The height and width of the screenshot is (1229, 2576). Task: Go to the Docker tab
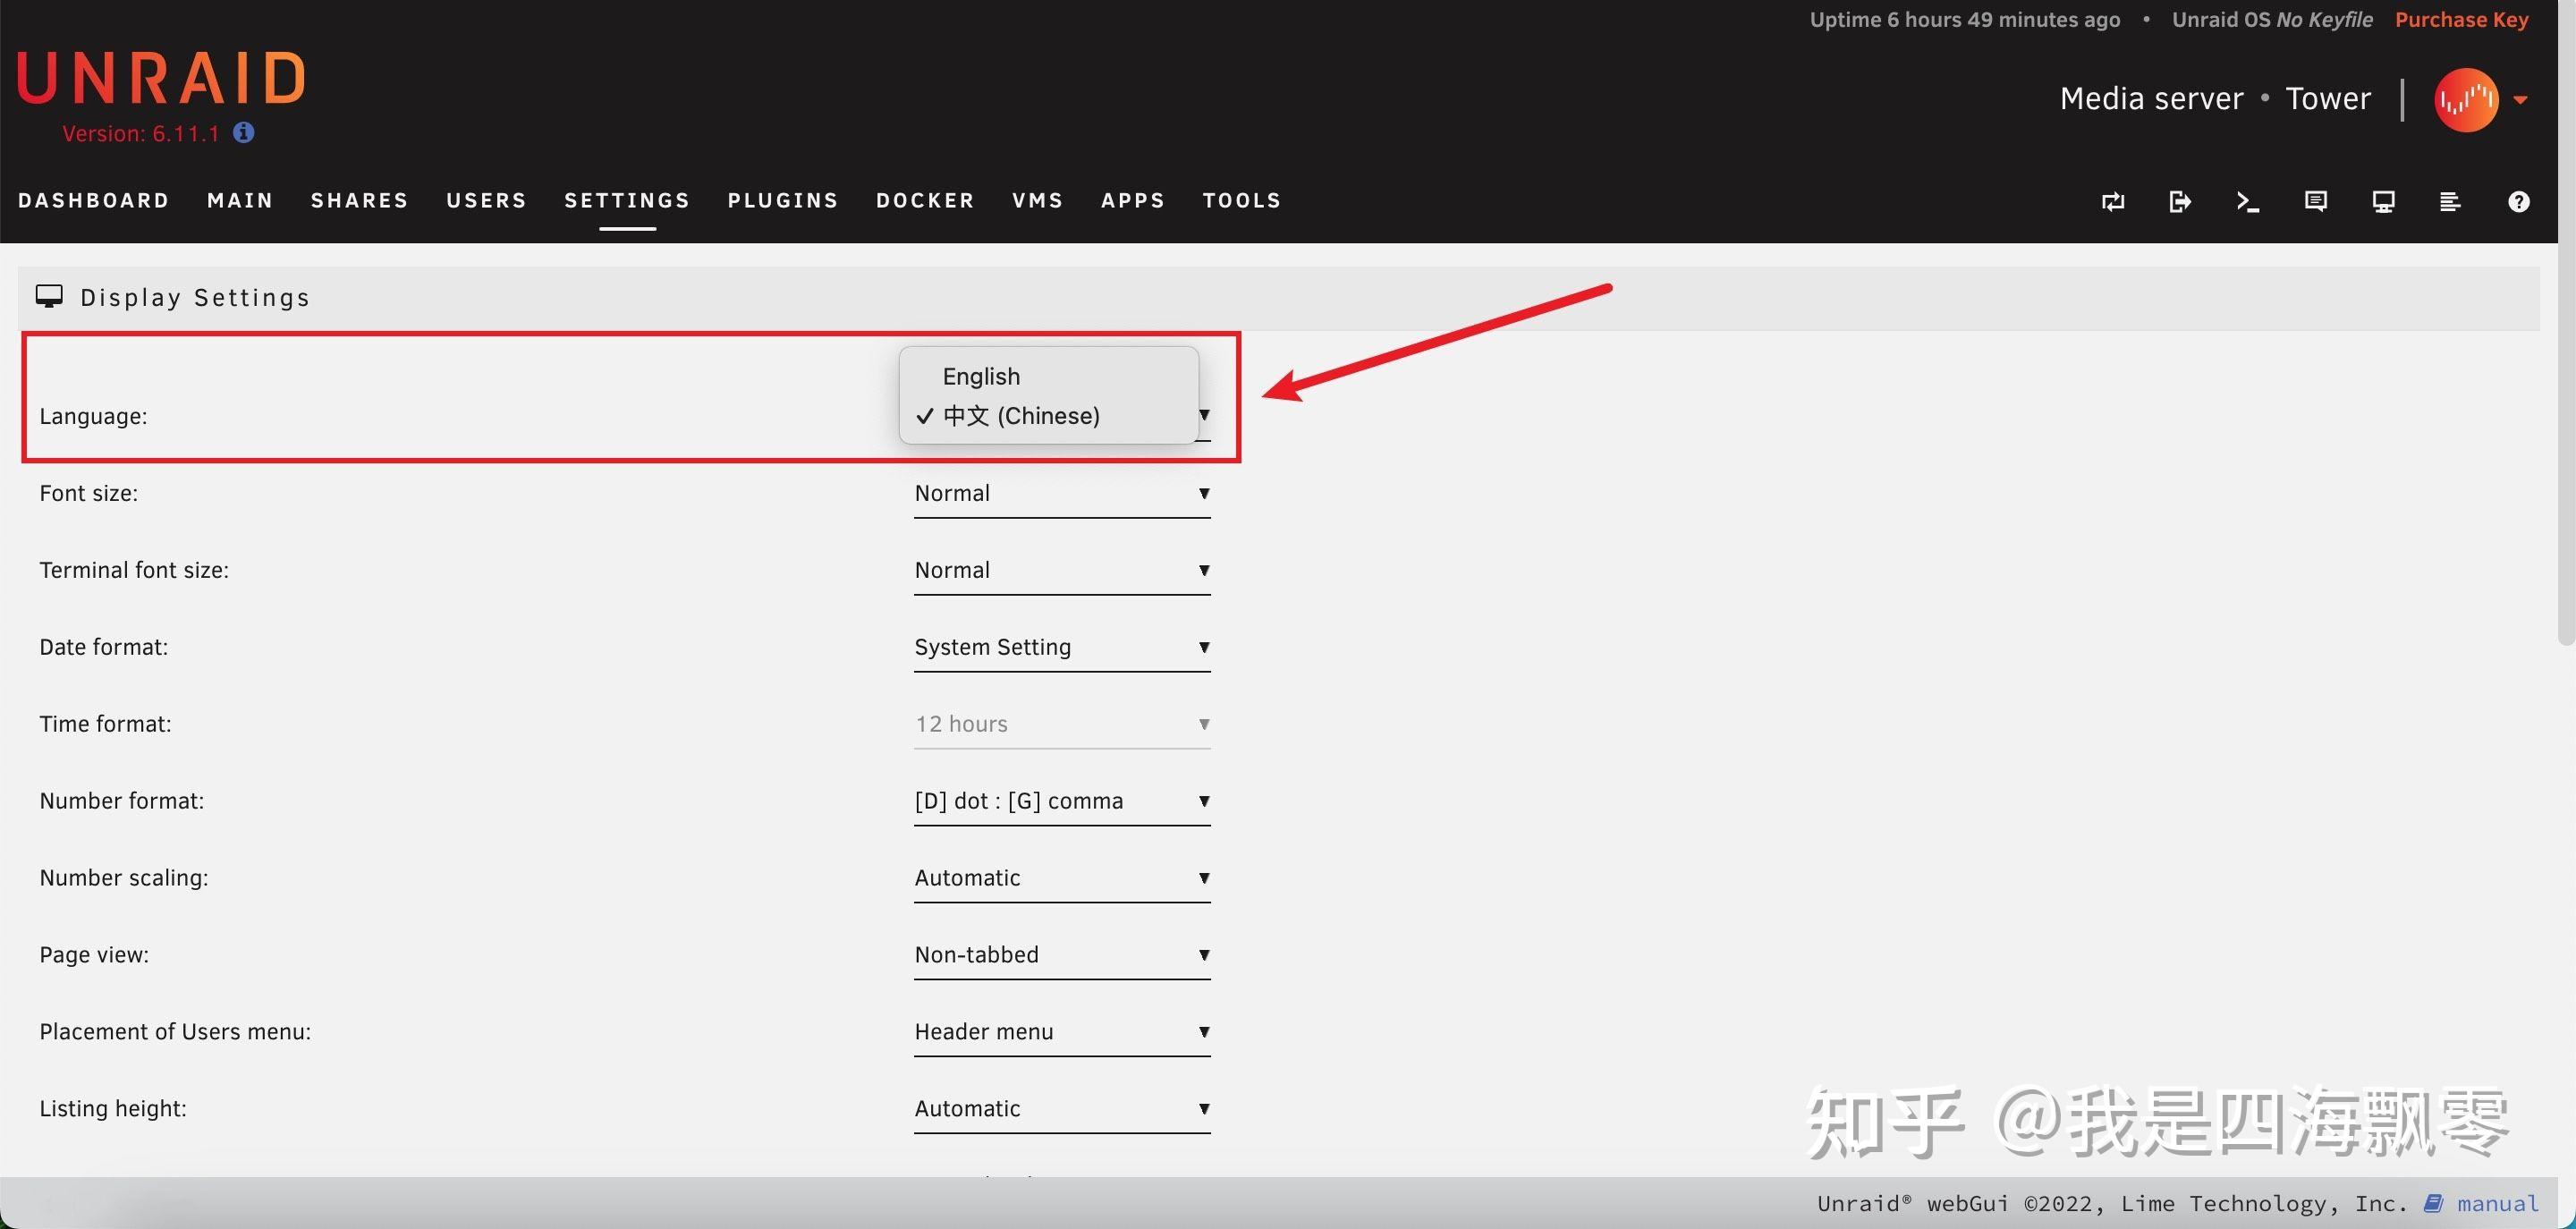tap(925, 200)
